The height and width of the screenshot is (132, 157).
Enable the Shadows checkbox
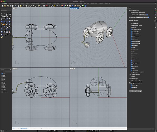point(131,27)
